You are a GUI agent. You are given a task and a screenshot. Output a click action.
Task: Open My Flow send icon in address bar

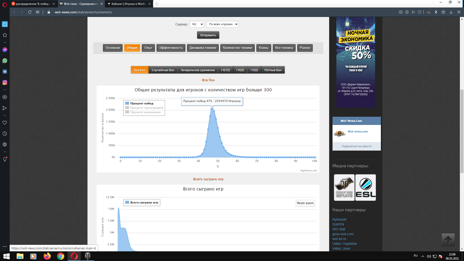pyautogui.click(x=413, y=12)
